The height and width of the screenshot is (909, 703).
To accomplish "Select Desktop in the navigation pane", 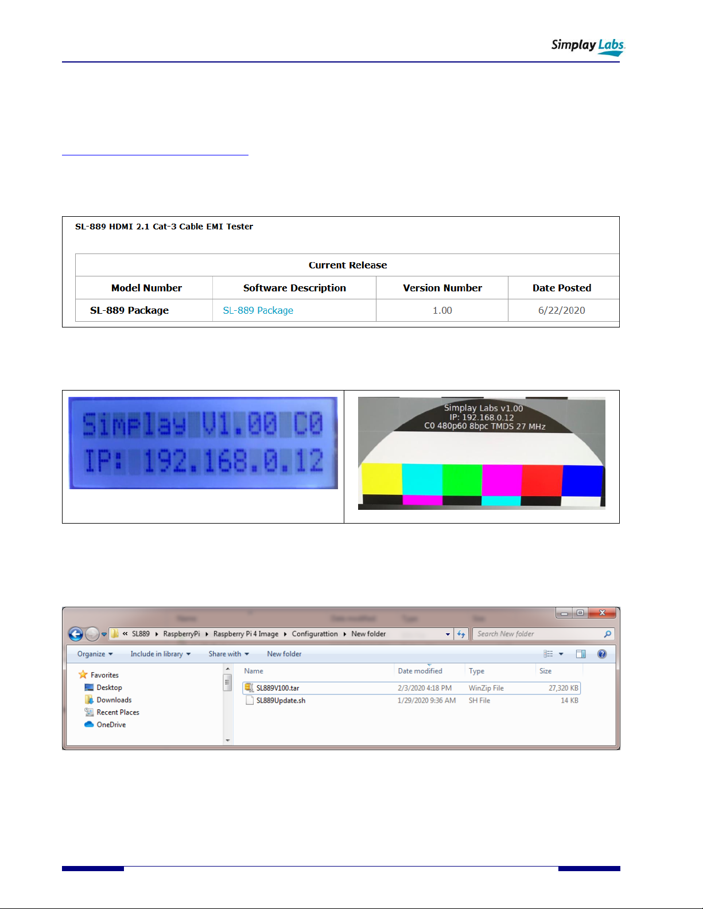I will pos(109,688).
